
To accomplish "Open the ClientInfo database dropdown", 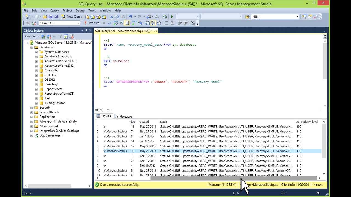I will click(78, 23).
